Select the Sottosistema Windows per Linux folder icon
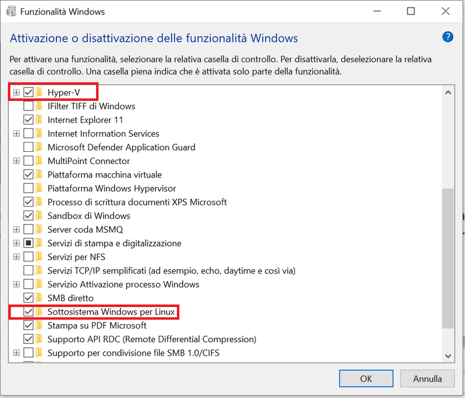The width and height of the screenshot is (465, 398). 39,312
